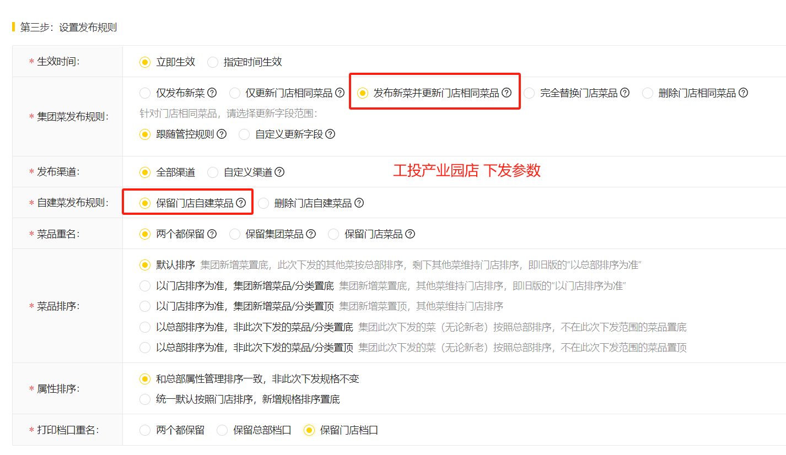Viewport: 786px width, 455px height.
Task: Click help icon for 保留门店自建菜品
Action: tap(241, 203)
